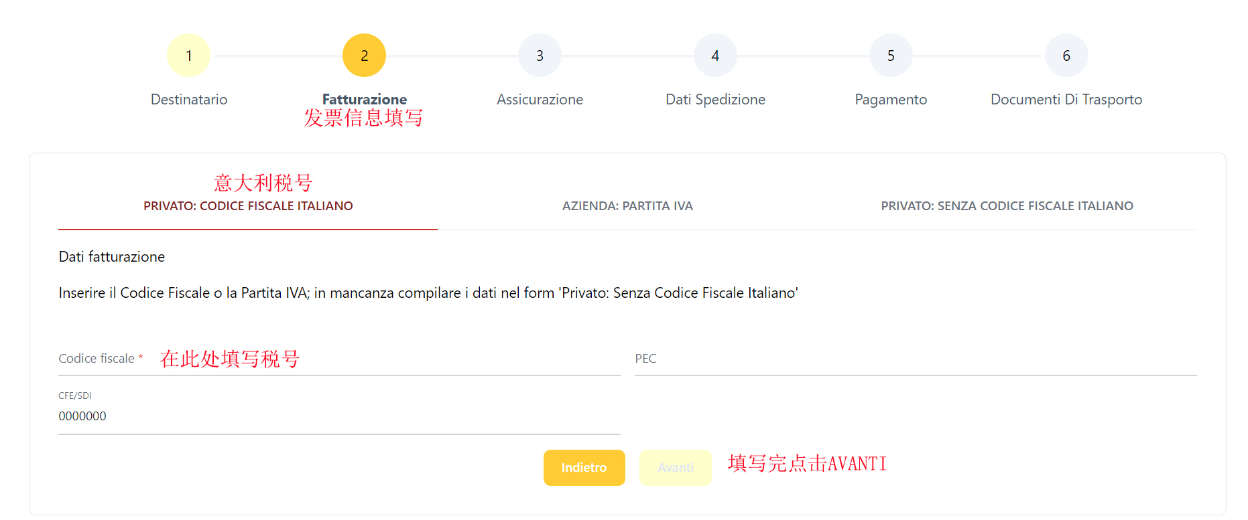Switch to Azienda: Partita IVA tab

(627, 206)
